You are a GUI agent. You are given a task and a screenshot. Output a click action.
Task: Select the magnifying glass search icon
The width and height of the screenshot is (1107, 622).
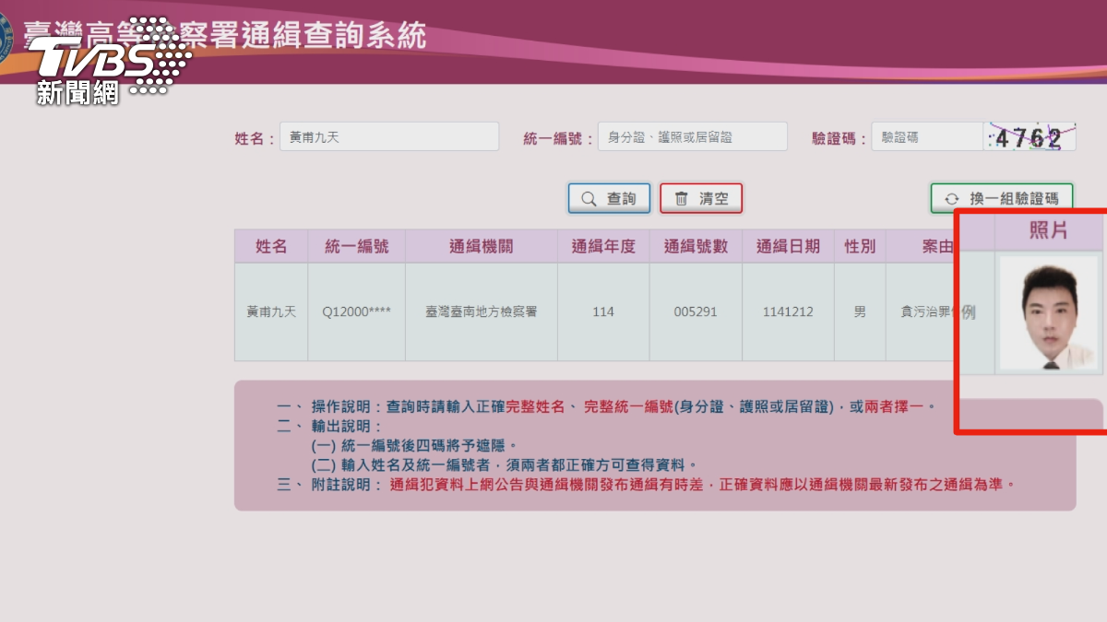click(x=589, y=197)
